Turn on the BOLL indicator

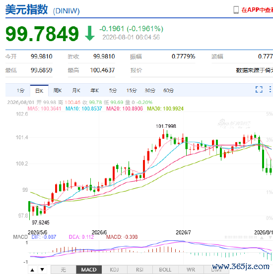click(165, 270)
